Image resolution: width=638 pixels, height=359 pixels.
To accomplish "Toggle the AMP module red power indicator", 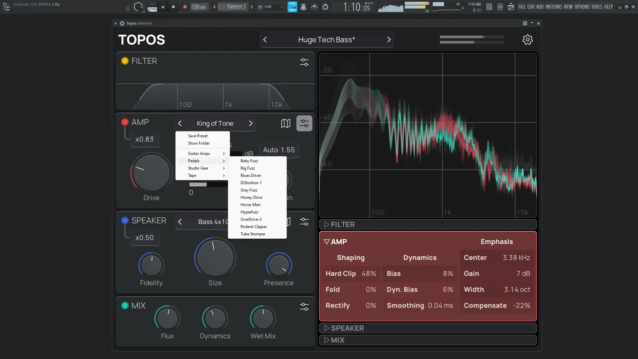I will coord(125,122).
